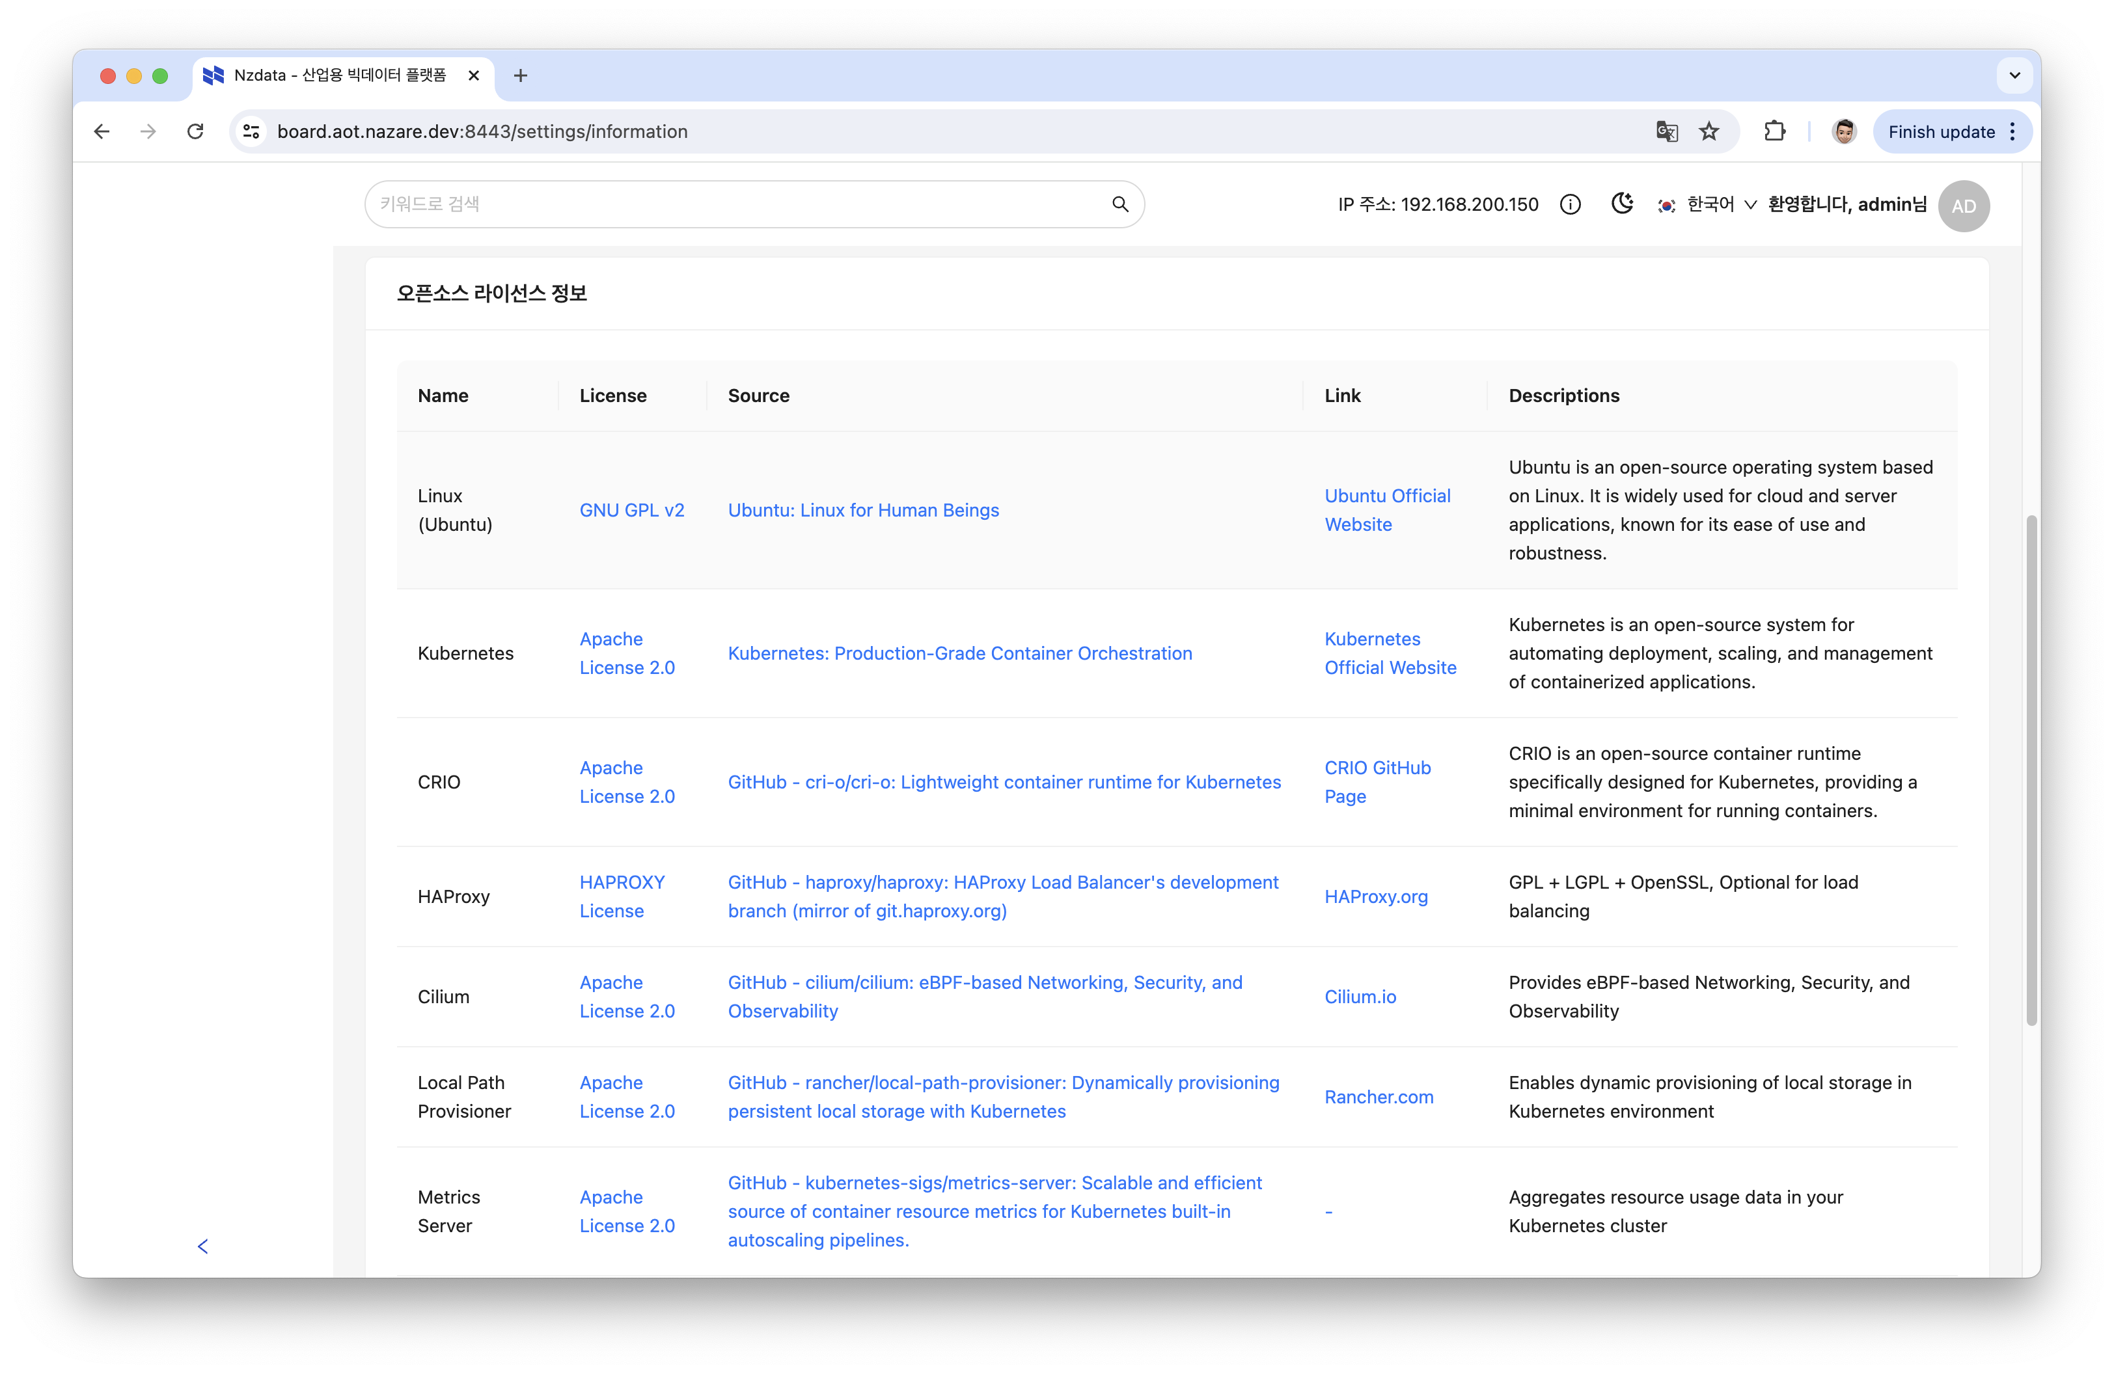Screen dimensions: 2114x1374
Task: Open new browser tab with plus
Action: click(x=521, y=76)
